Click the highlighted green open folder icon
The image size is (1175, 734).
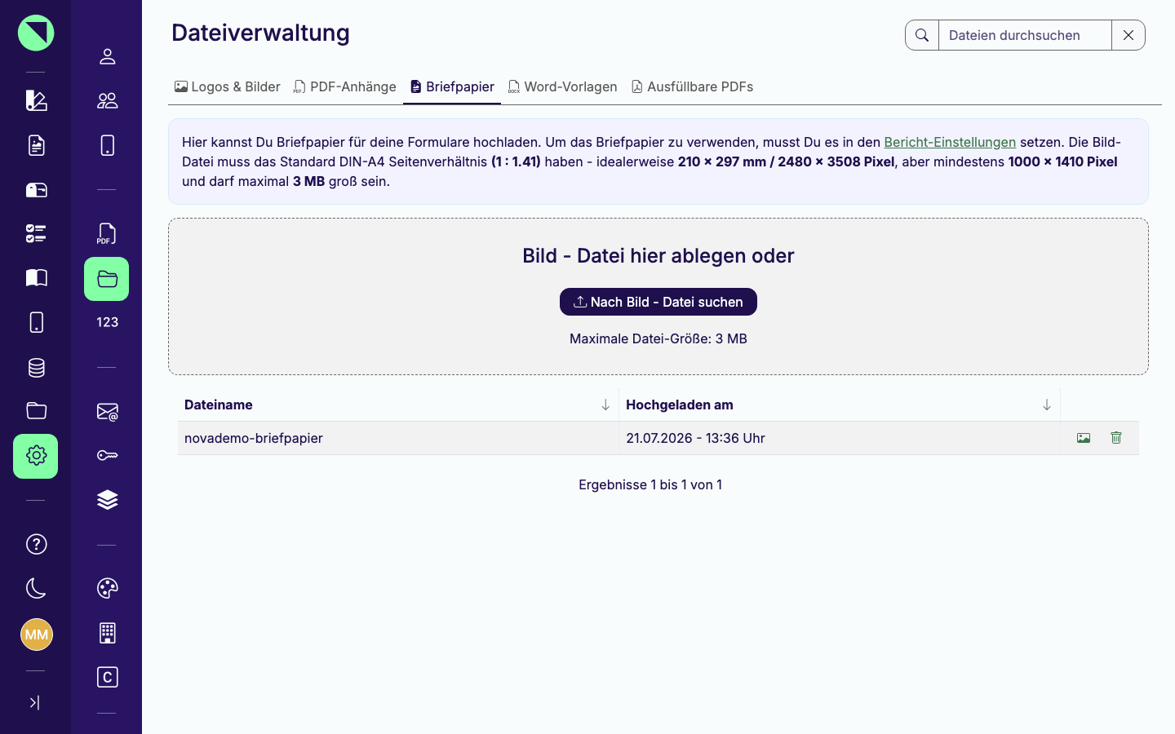[x=107, y=279]
